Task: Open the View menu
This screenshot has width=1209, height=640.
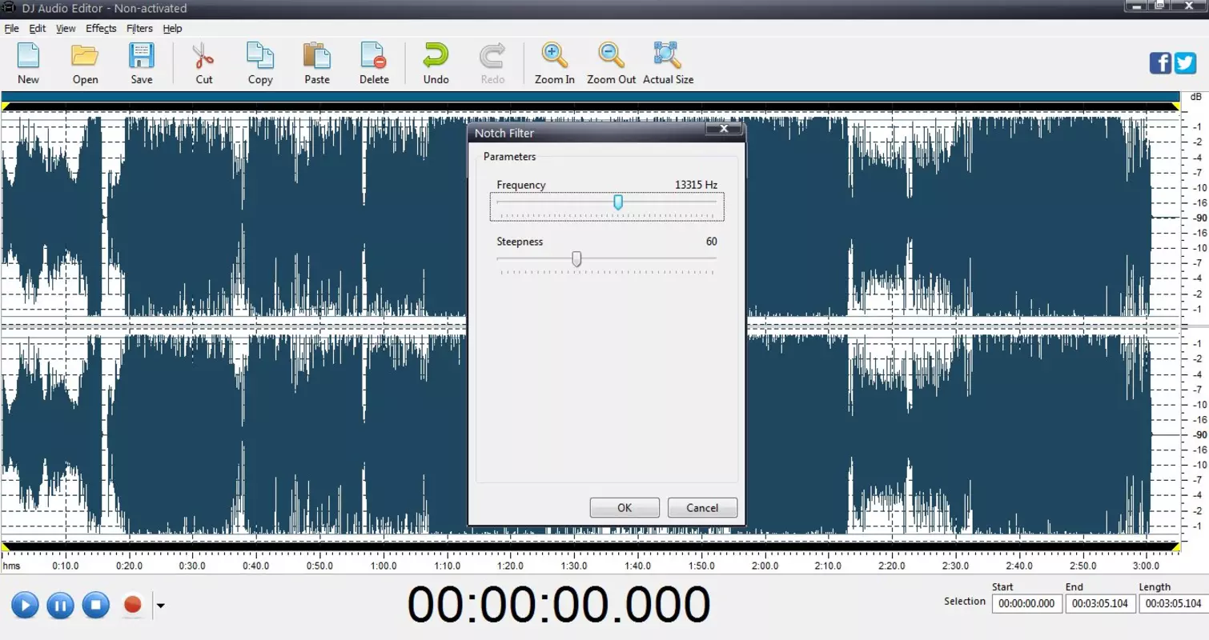Action: pos(66,29)
